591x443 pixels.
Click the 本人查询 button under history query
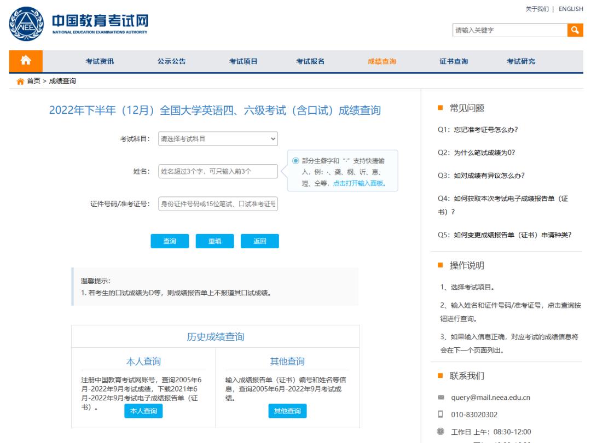pos(143,411)
